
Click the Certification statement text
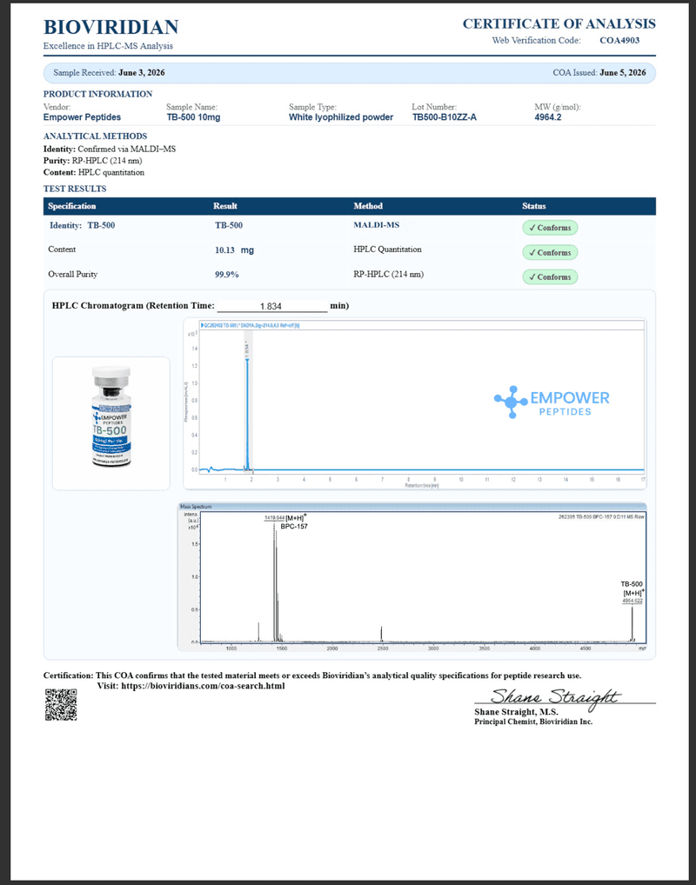coord(311,675)
